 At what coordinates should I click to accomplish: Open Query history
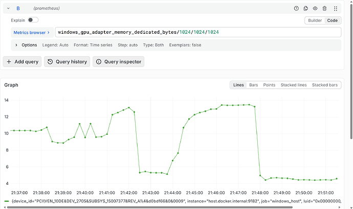67,62
